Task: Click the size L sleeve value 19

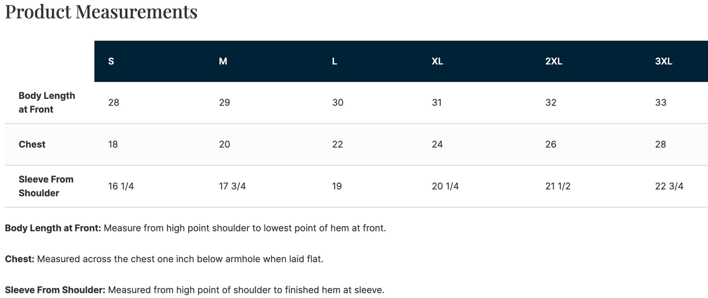Action: [337, 186]
